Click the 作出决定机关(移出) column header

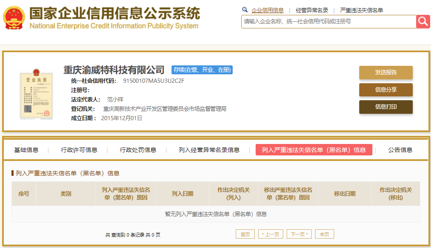396,194
